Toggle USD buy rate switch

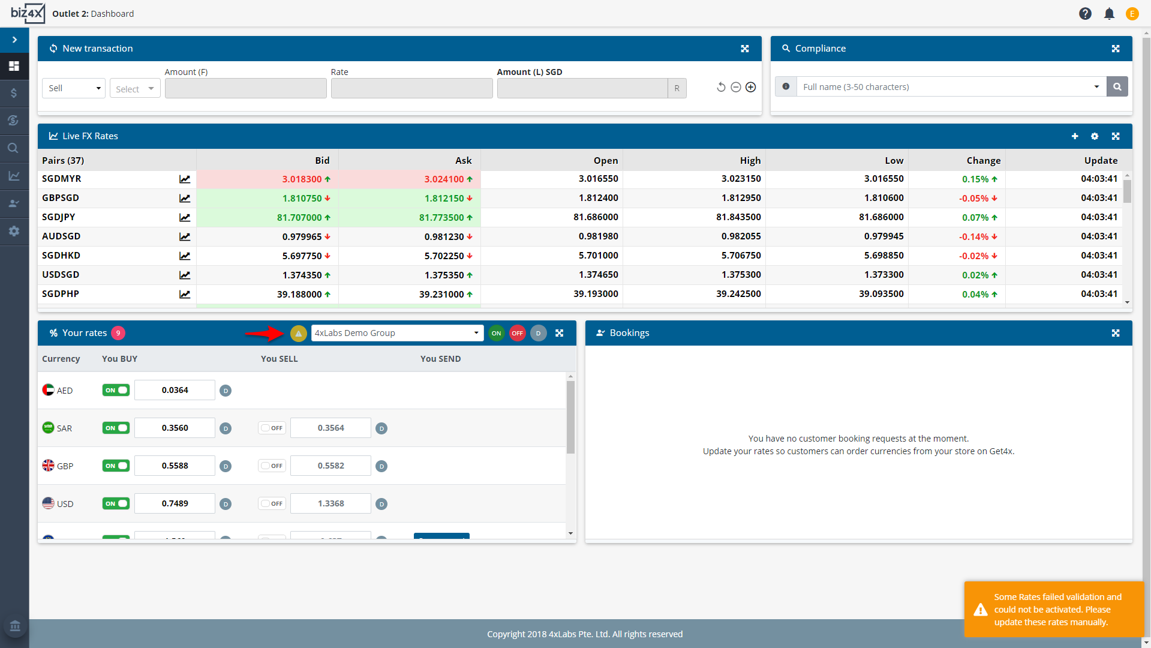point(116,503)
